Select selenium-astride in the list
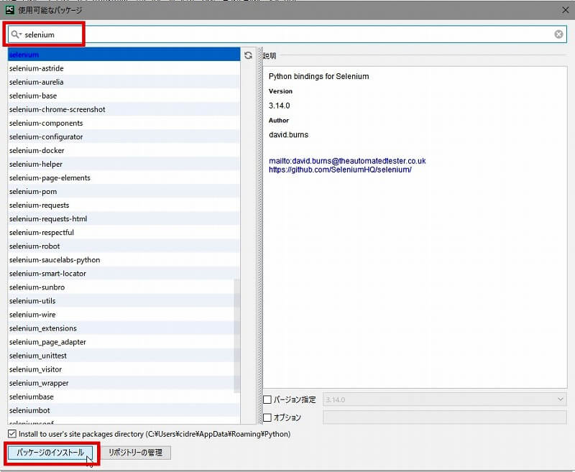 click(x=124, y=68)
